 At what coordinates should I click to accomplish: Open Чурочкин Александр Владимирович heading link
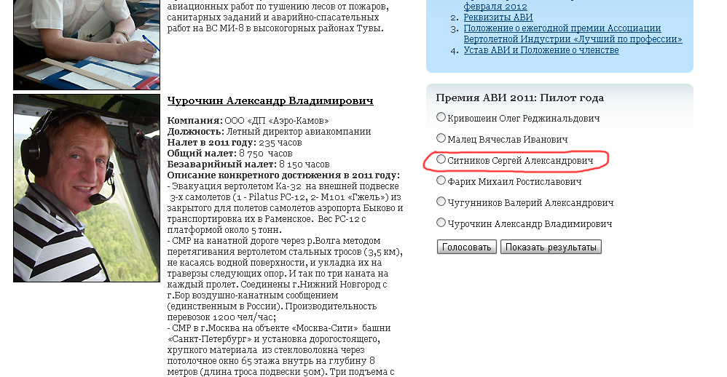click(270, 100)
